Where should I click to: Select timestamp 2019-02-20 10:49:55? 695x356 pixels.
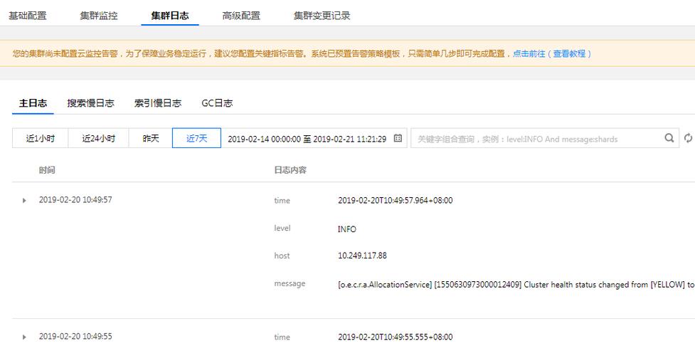(75, 337)
